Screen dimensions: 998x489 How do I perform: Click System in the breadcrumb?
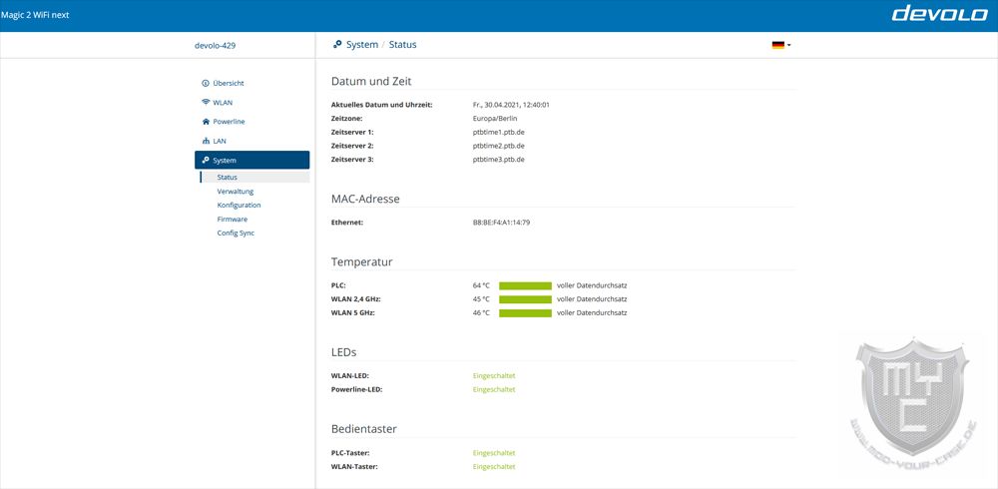362,45
